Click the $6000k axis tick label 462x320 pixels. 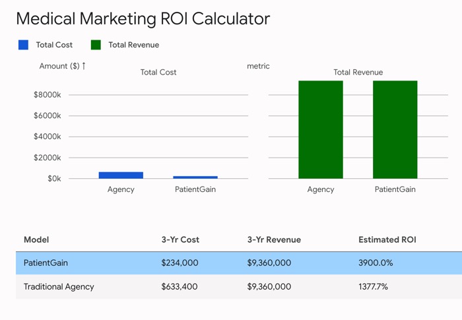tap(47, 116)
